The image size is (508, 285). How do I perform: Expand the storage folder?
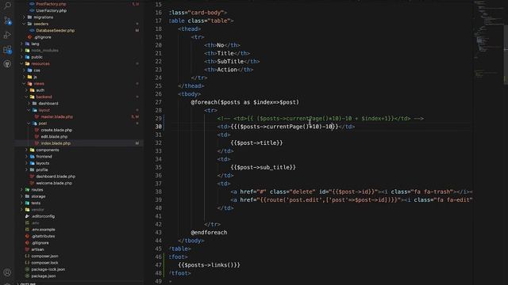pyautogui.click(x=21, y=196)
